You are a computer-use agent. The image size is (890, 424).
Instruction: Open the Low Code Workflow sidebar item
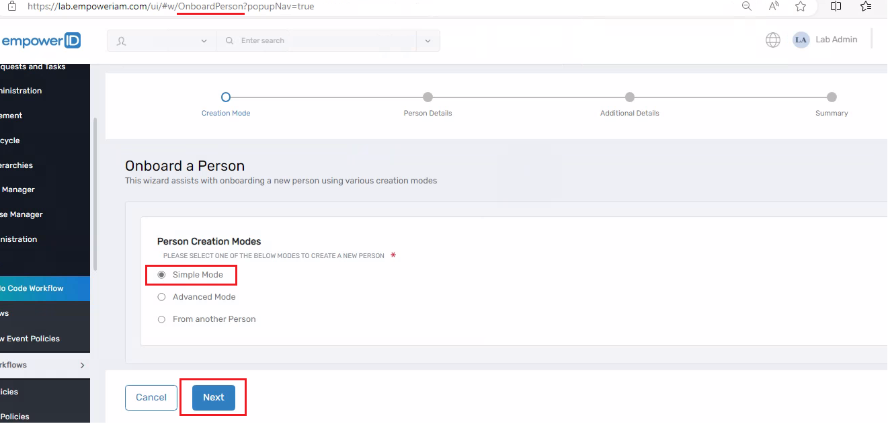click(44, 288)
